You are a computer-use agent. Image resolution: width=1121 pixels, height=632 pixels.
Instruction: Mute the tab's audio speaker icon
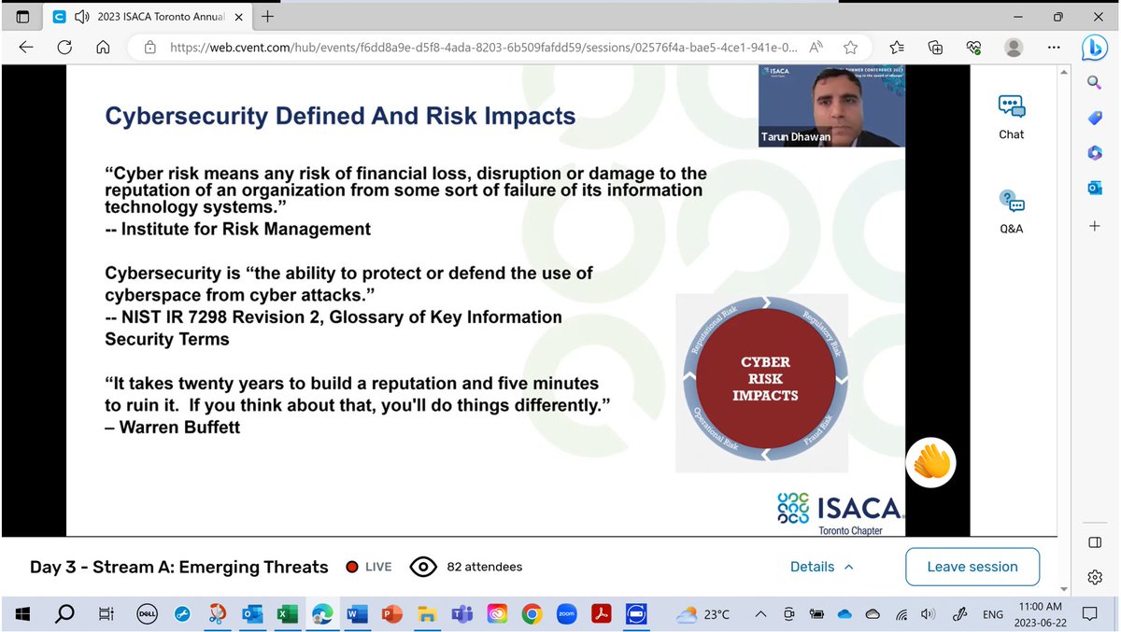[x=82, y=16]
